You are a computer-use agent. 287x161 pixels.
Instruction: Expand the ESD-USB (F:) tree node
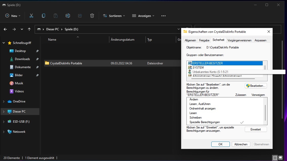pos(4,122)
